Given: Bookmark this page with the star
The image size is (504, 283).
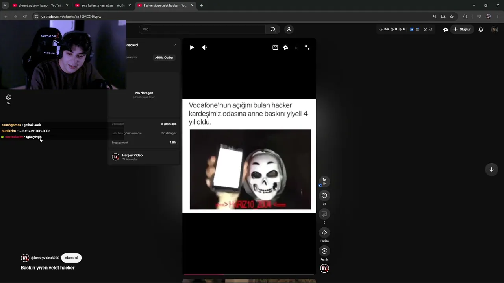Looking at the screenshot, I should (x=452, y=17).
